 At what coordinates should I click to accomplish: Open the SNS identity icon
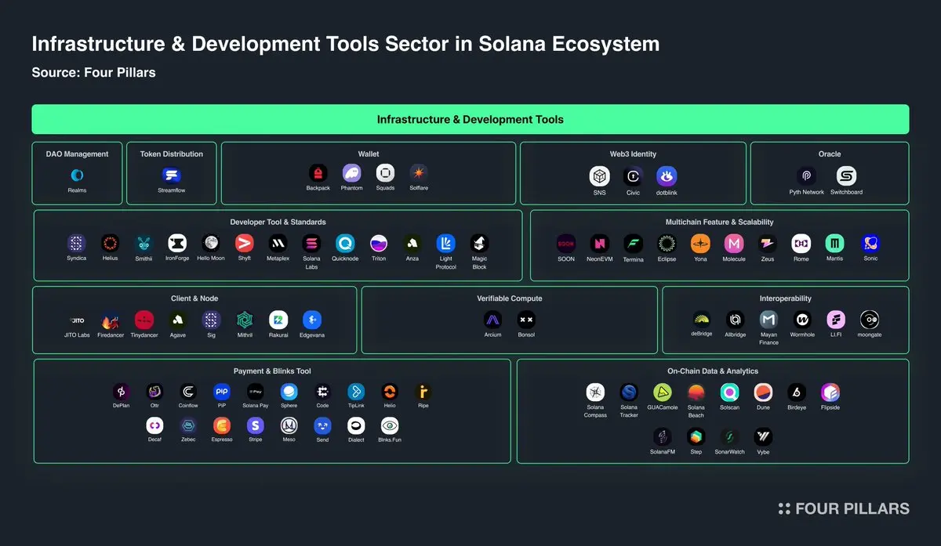[x=600, y=176]
